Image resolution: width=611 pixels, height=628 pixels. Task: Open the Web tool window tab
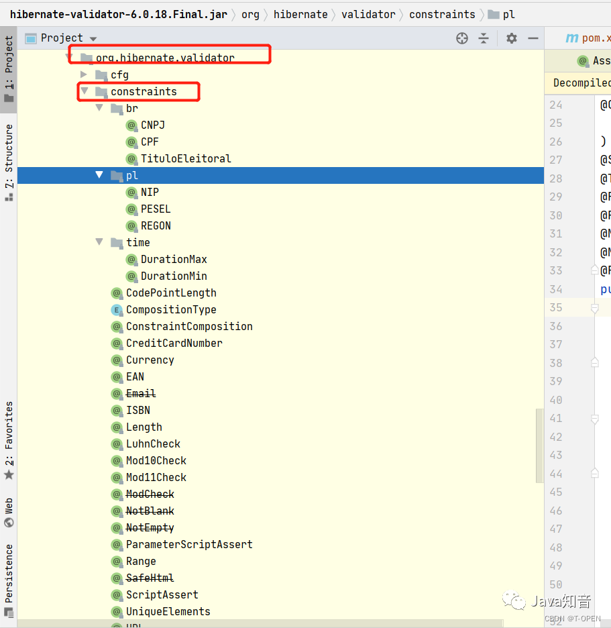point(9,512)
